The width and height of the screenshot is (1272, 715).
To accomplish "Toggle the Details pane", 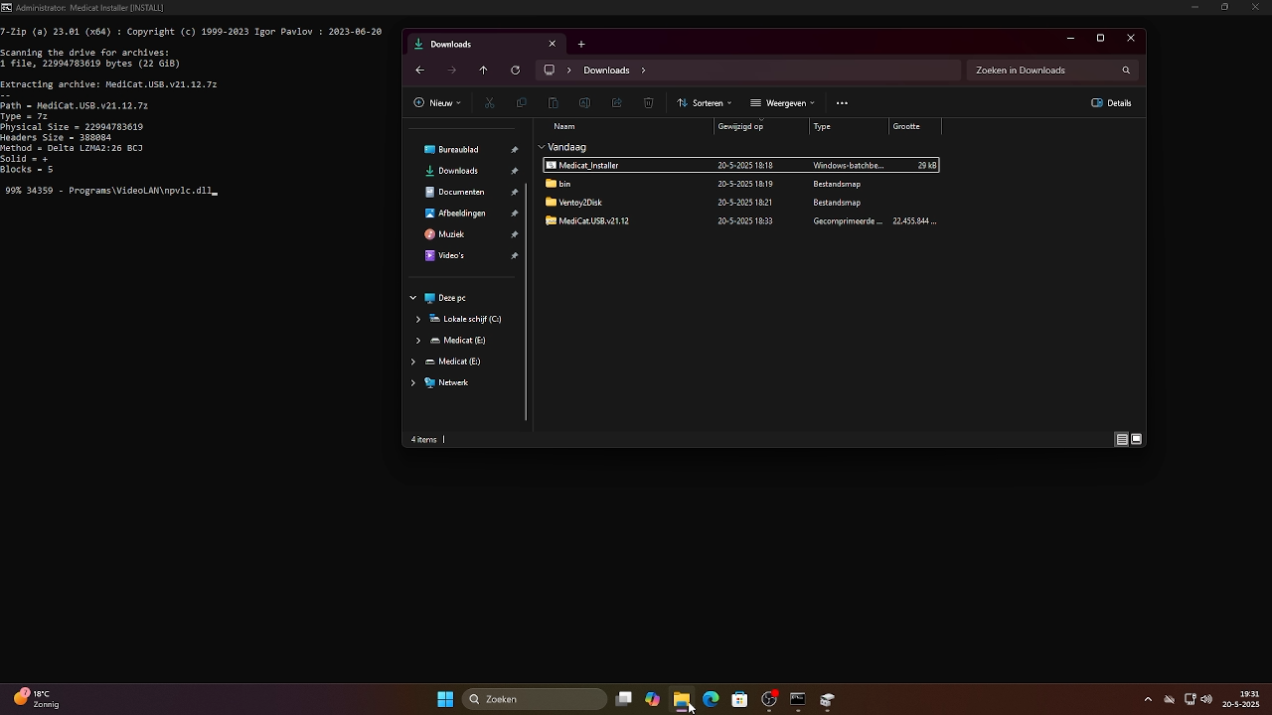I will pos(1111,103).
